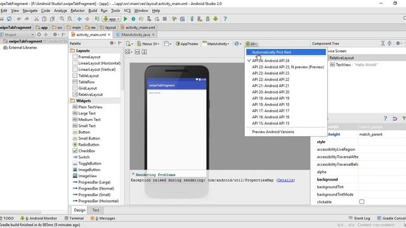Open the Messages tool window

click(x=103, y=218)
